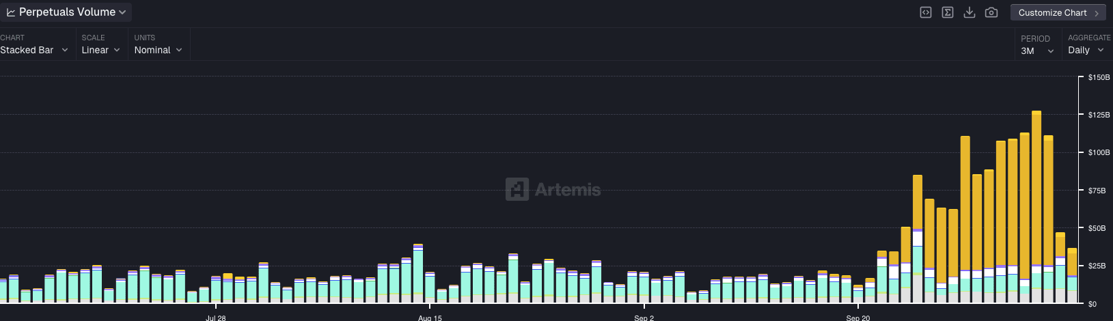This screenshot has width=1113, height=321.
Task: Download chart data with the download icon
Action: click(969, 12)
